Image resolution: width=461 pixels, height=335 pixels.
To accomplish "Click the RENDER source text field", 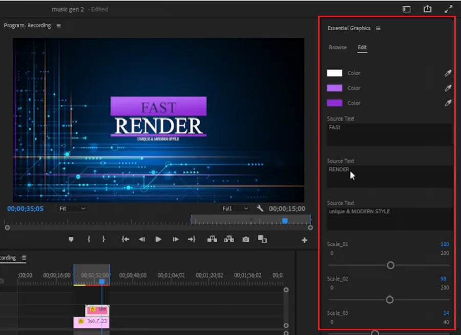I will click(390, 176).
